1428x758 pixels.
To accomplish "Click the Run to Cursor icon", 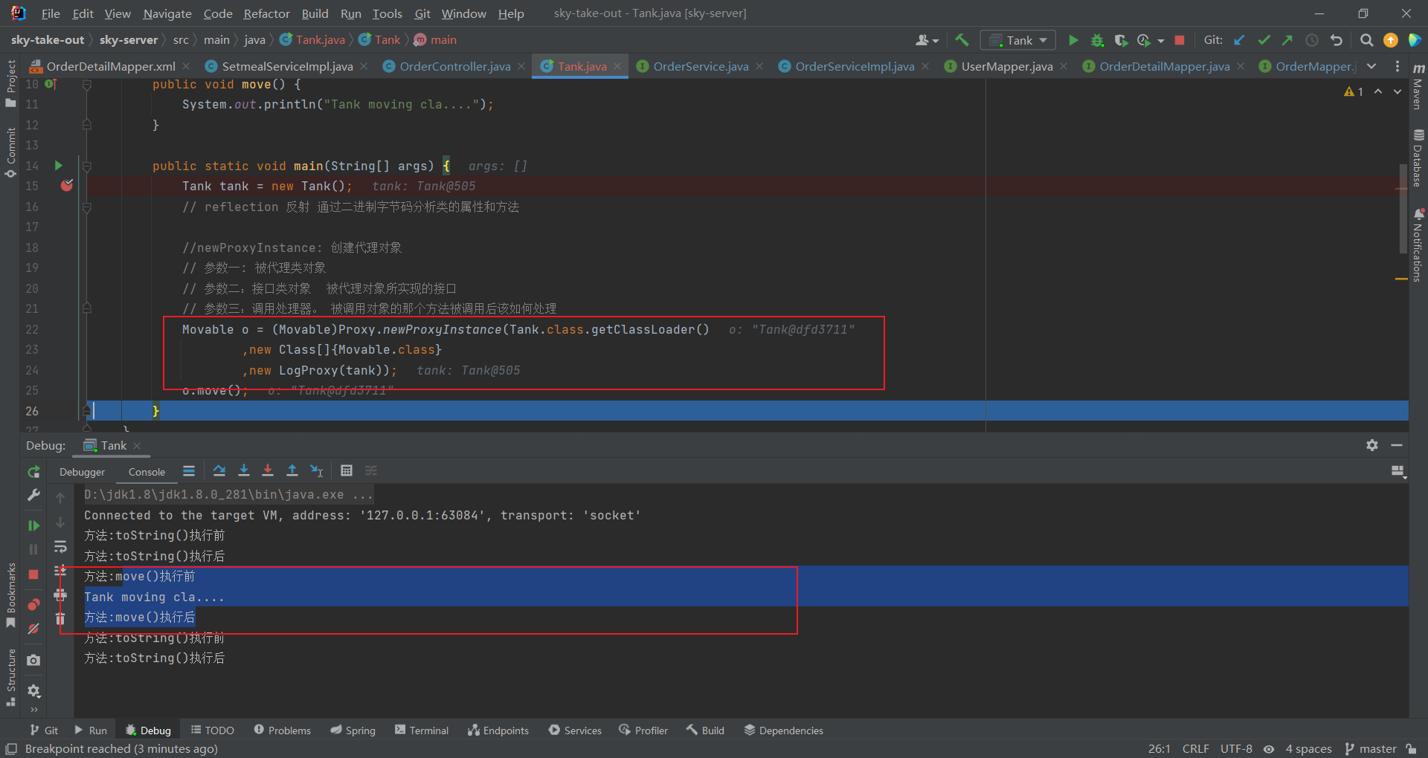I will (317, 470).
